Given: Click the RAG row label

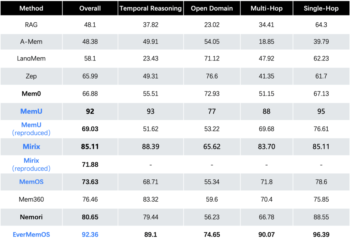Looking at the screenshot, I should pos(31,25).
